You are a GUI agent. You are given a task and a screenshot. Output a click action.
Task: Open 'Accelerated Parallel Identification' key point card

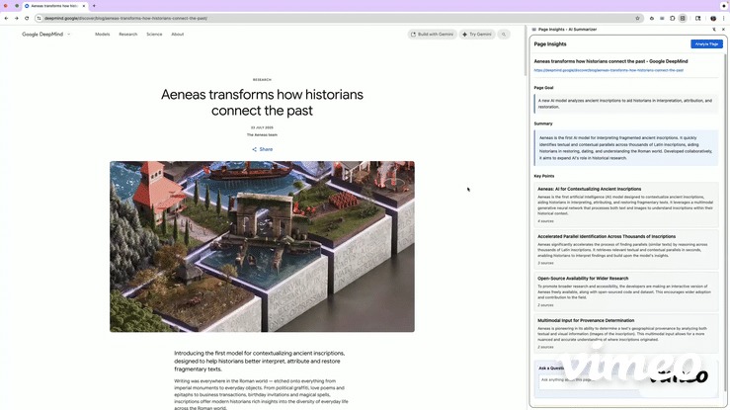click(625, 249)
